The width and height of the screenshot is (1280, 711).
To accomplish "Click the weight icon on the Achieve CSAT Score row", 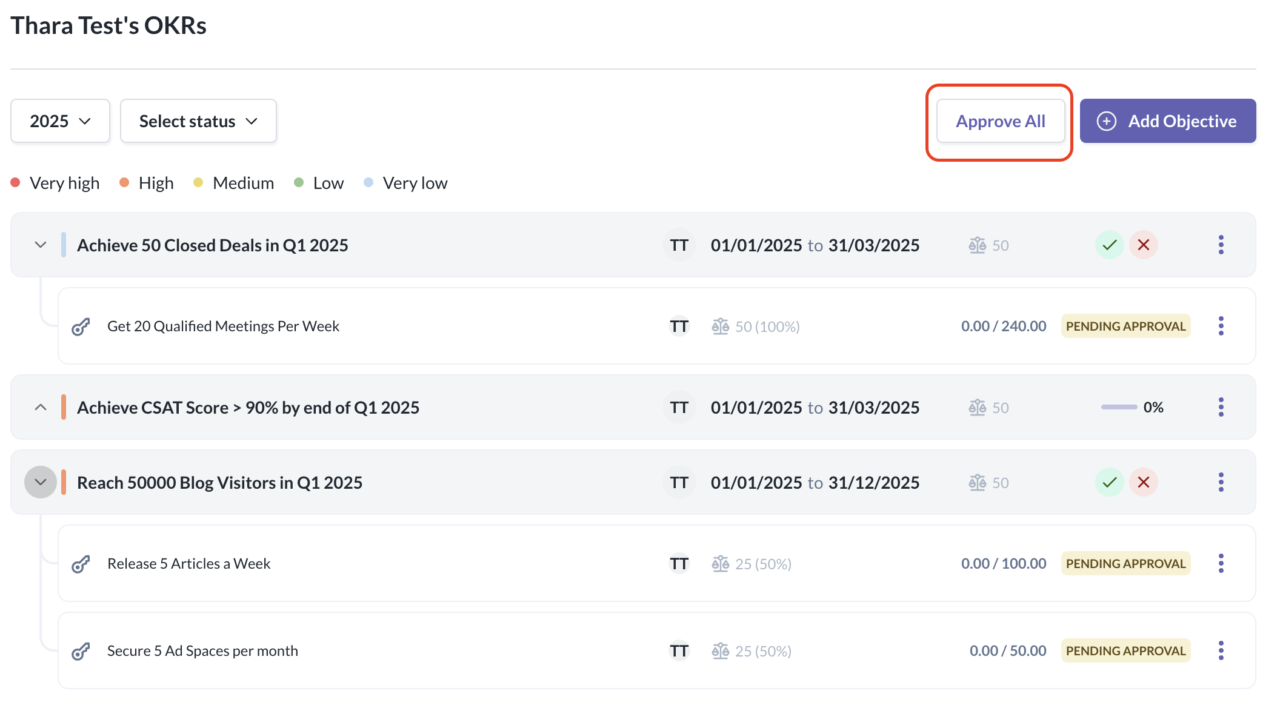I will tap(977, 408).
